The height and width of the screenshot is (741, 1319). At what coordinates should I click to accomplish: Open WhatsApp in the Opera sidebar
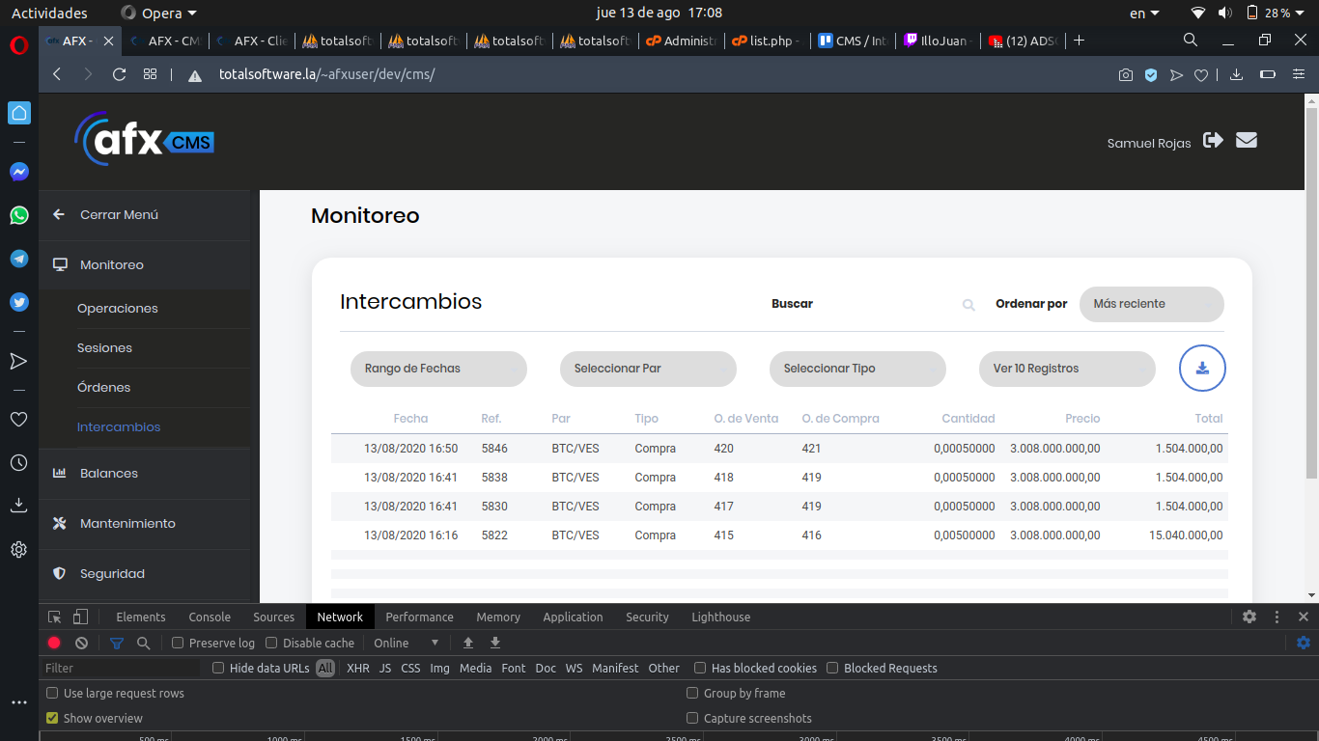(x=19, y=215)
